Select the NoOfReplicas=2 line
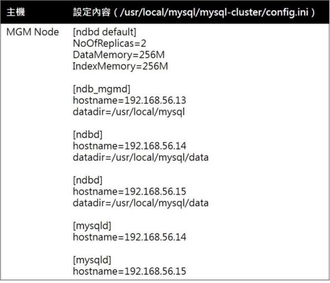 coord(109,43)
